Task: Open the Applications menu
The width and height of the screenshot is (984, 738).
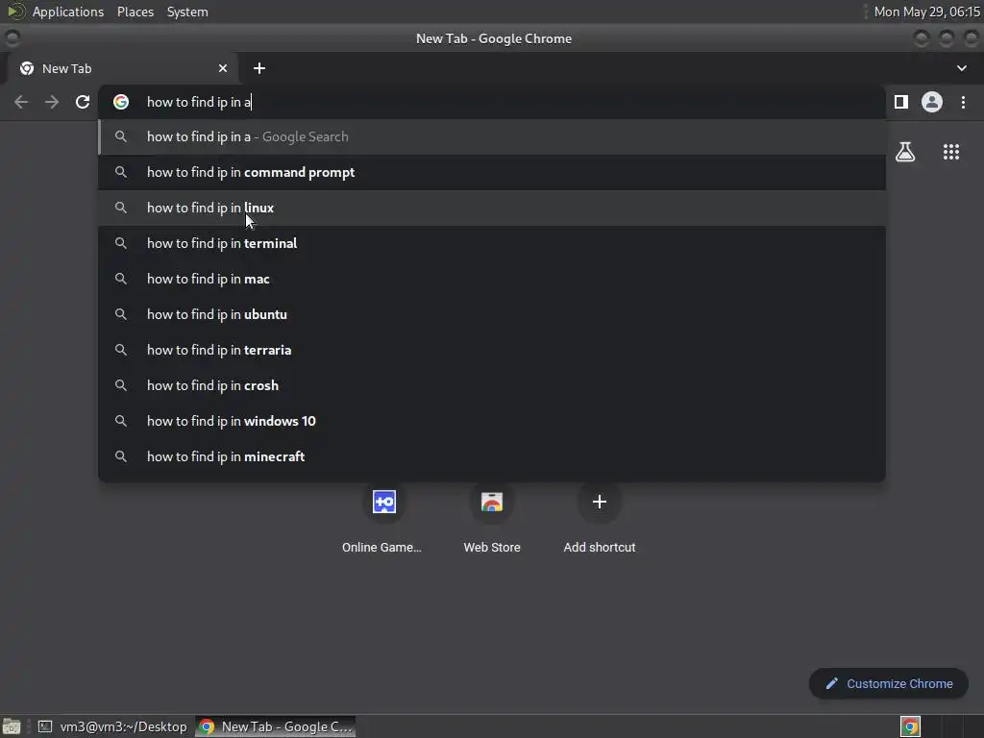Action: point(68,12)
